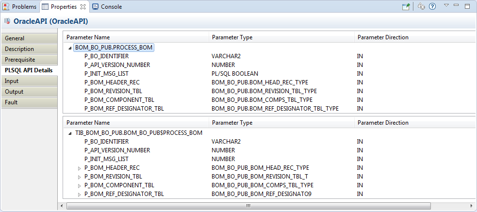
Task: Click the OracleAPI activity icon in header
Action: 7,21
